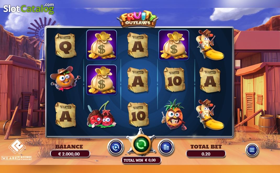Select the angry pineapple symbol
The width and height of the screenshot is (280, 173).
point(174,115)
